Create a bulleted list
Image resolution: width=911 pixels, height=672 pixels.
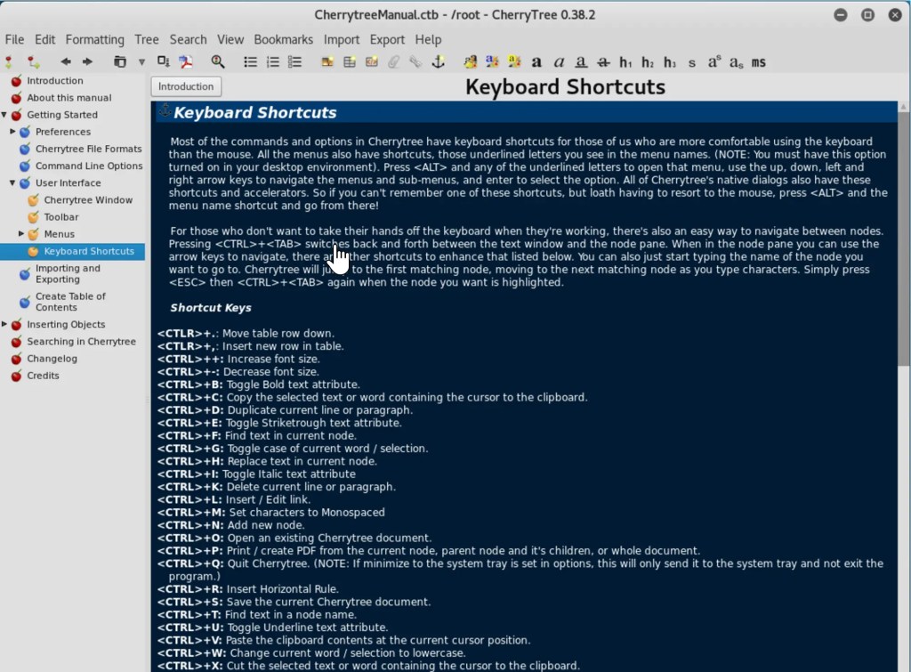click(251, 62)
